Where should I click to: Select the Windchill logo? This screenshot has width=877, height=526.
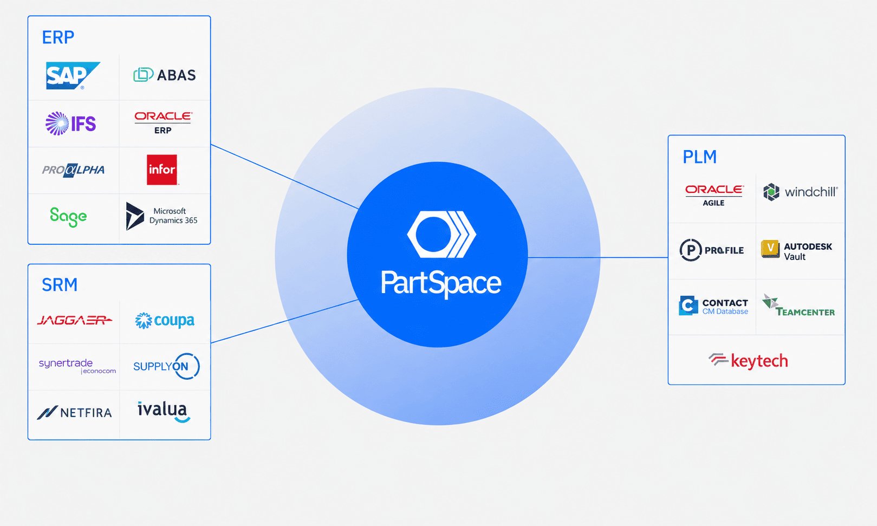click(801, 192)
